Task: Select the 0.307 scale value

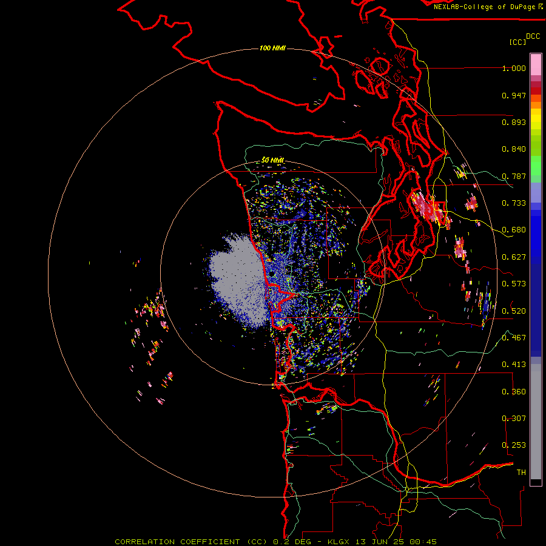Action: [514, 419]
